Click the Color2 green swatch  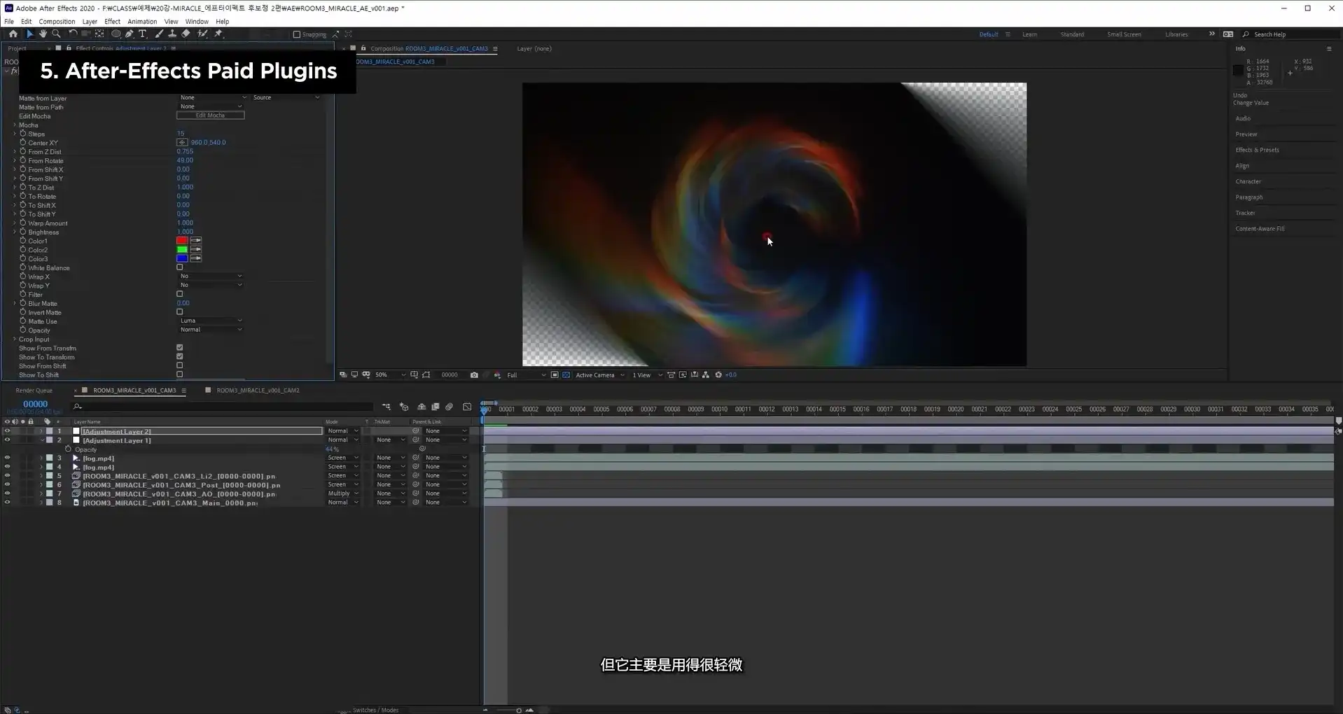coord(181,249)
